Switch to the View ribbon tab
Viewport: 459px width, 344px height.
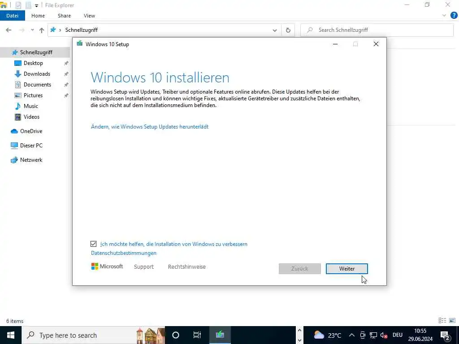tap(89, 16)
